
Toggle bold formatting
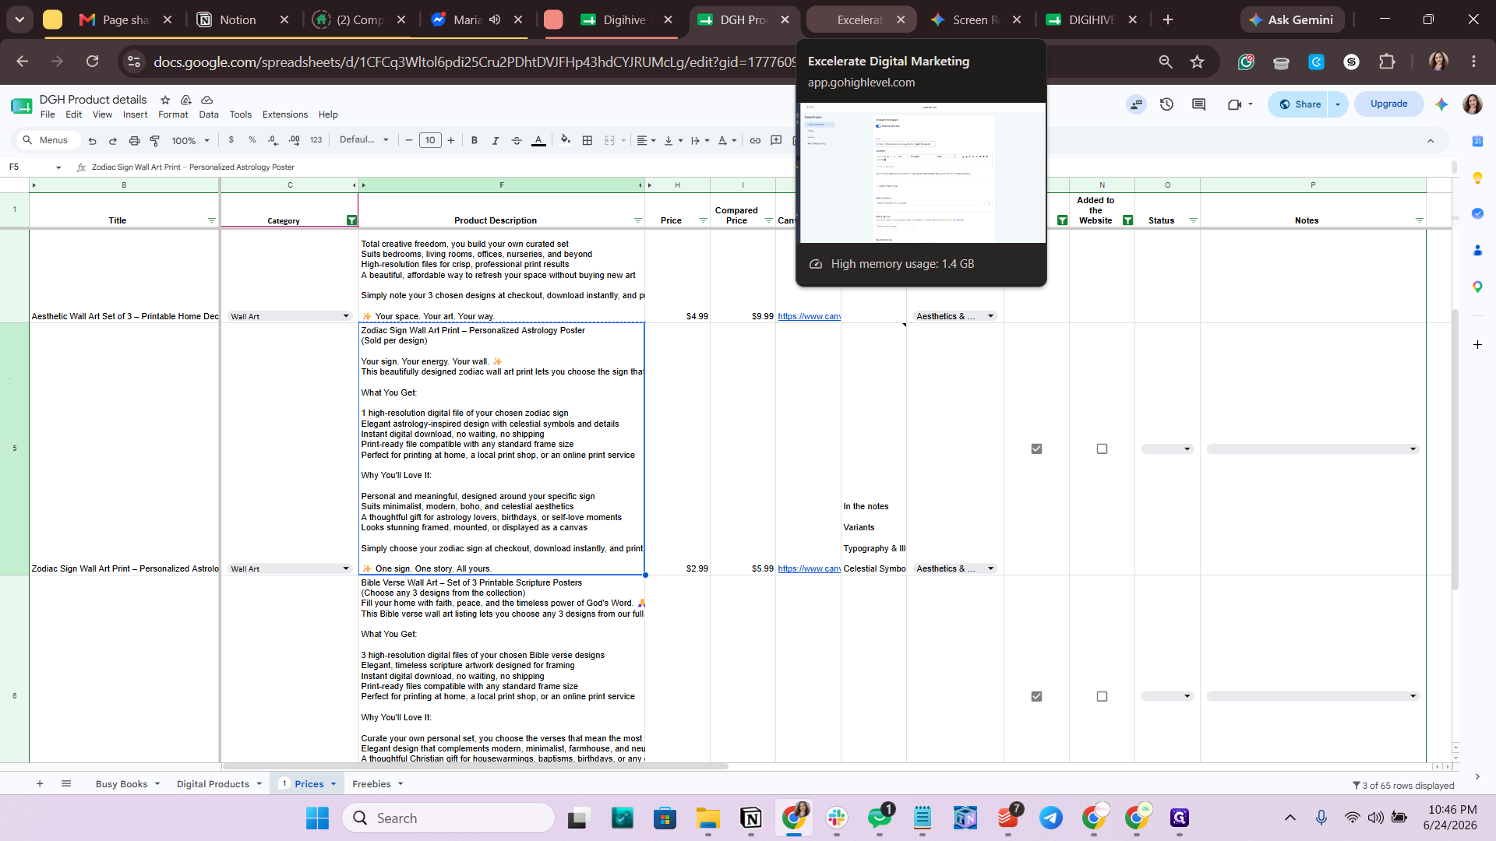(x=474, y=140)
